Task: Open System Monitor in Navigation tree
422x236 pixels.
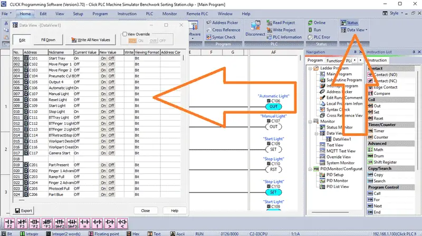Action: pos(337,163)
